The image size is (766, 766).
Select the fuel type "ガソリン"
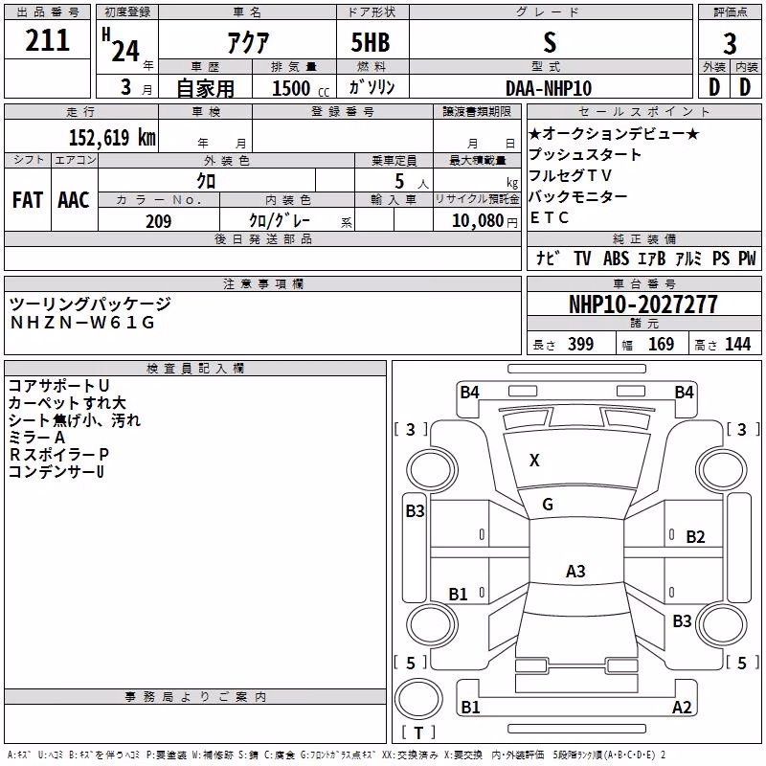tap(372, 87)
